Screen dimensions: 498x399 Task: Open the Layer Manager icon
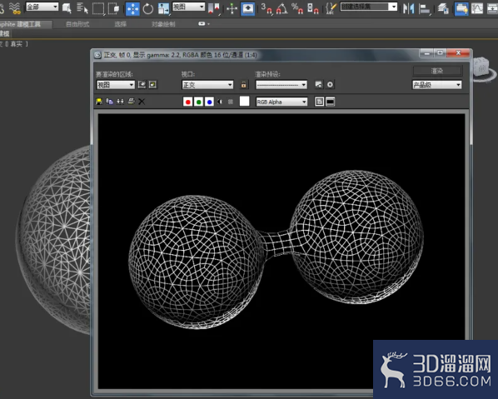pyautogui.click(x=443, y=8)
